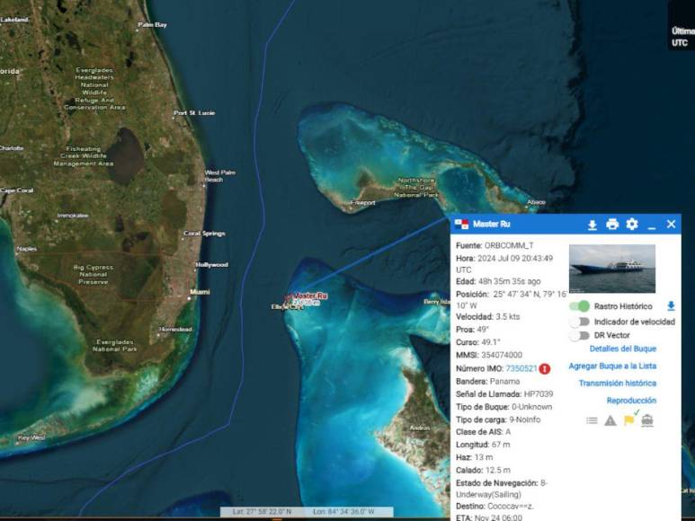Click the ship icon at panel bottom

[x=647, y=419]
